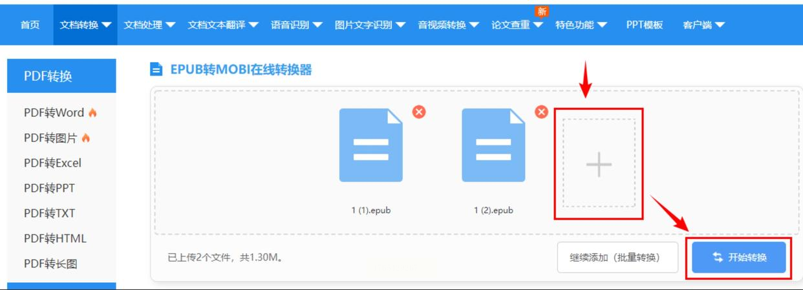
Task: Select the 1 (2).epub document icon
Action: coord(493,145)
